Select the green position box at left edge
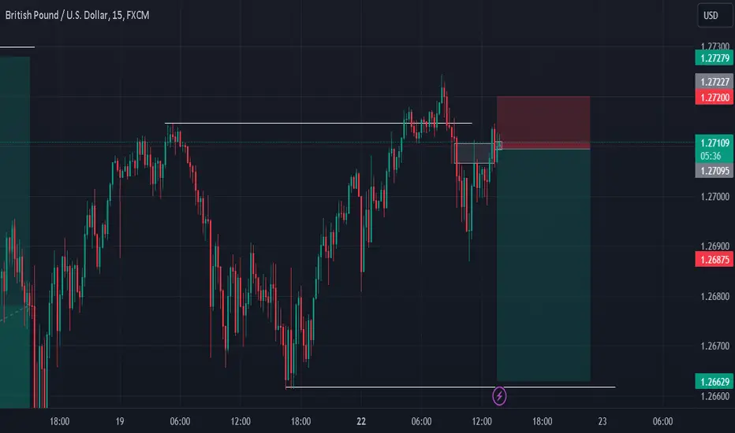 pos(15,231)
